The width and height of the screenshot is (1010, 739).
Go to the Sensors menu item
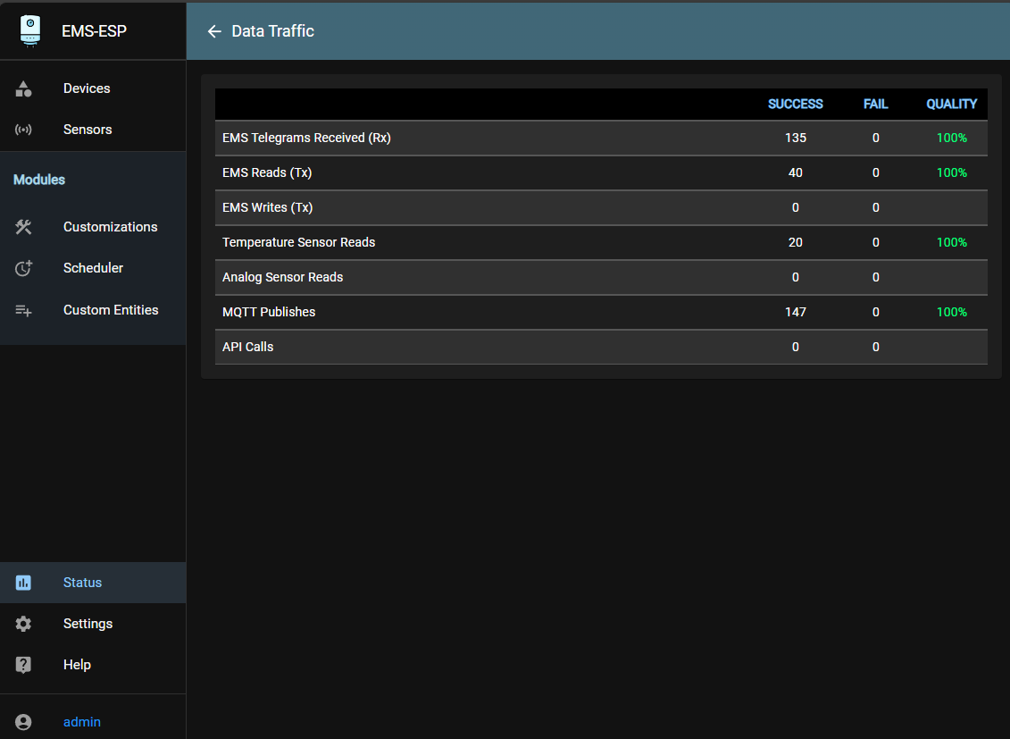pos(88,130)
